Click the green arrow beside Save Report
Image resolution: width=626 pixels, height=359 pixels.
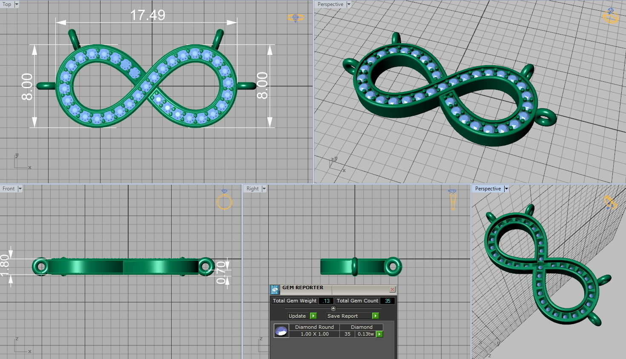click(x=375, y=316)
